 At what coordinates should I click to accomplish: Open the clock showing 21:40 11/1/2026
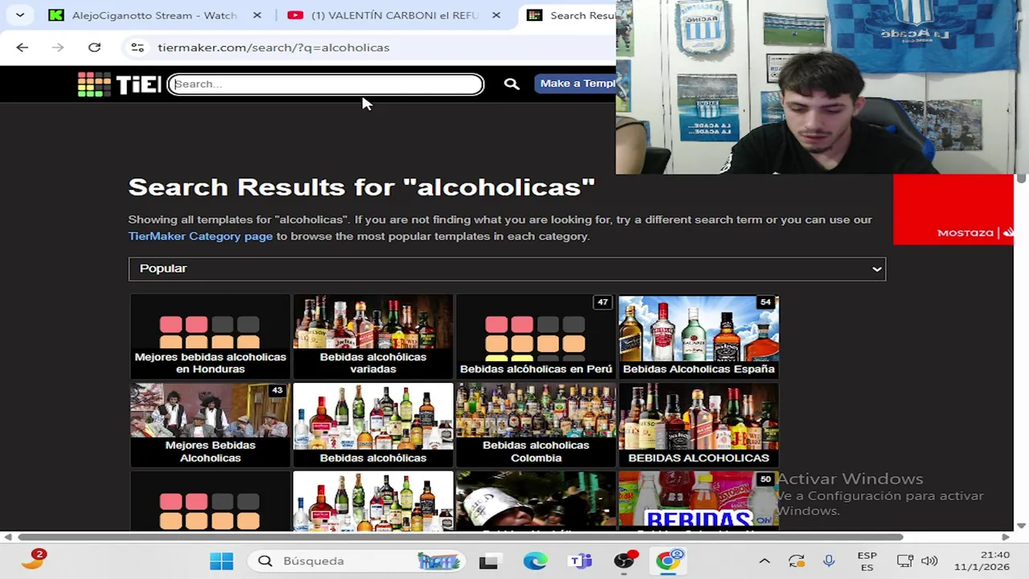(982, 561)
